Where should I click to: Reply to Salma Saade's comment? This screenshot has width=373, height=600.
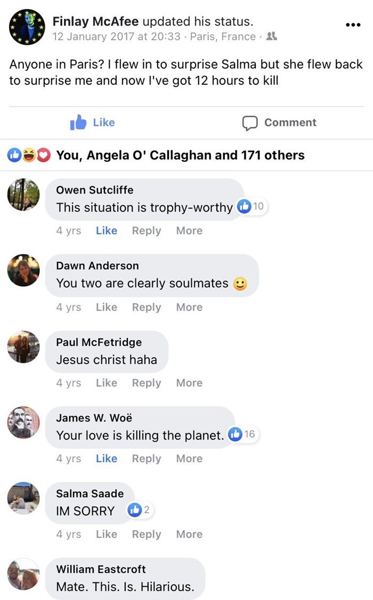click(x=147, y=534)
